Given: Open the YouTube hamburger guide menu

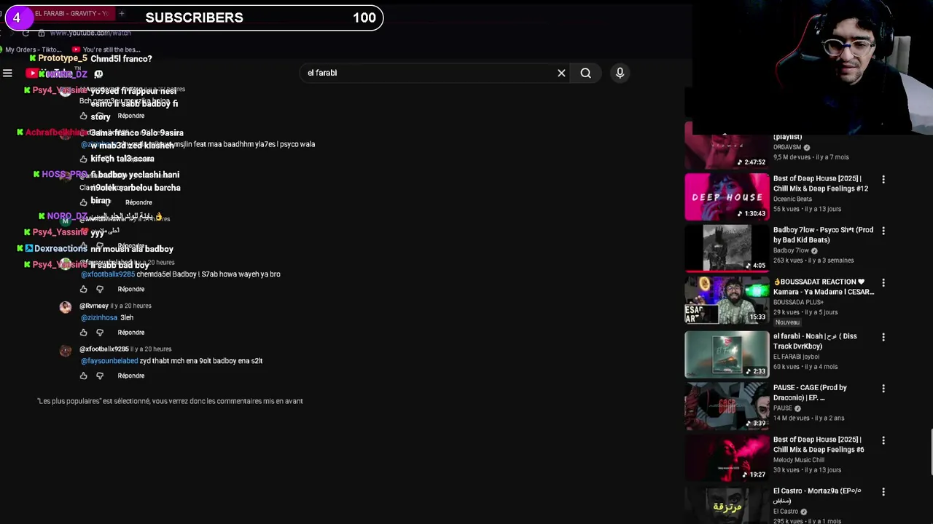Looking at the screenshot, I should point(7,73).
